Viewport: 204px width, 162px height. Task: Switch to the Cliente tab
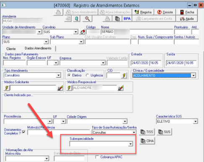(11, 49)
